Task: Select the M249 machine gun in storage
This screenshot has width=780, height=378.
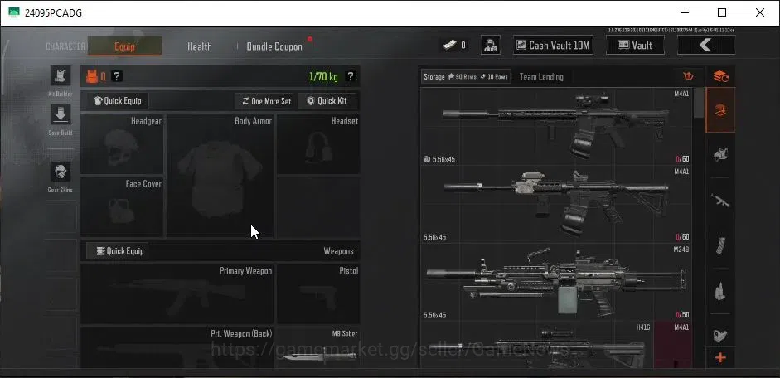Action: coord(556,282)
